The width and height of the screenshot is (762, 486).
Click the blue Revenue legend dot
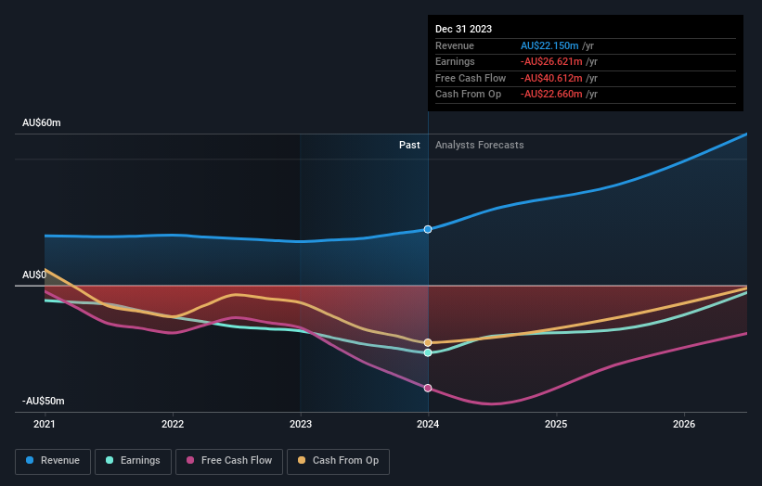point(30,460)
